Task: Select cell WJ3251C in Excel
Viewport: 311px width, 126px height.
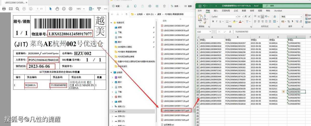Action: [x=278, y=89]
